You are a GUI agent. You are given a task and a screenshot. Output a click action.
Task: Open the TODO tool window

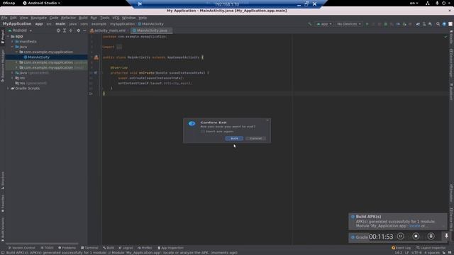point(47,248)
